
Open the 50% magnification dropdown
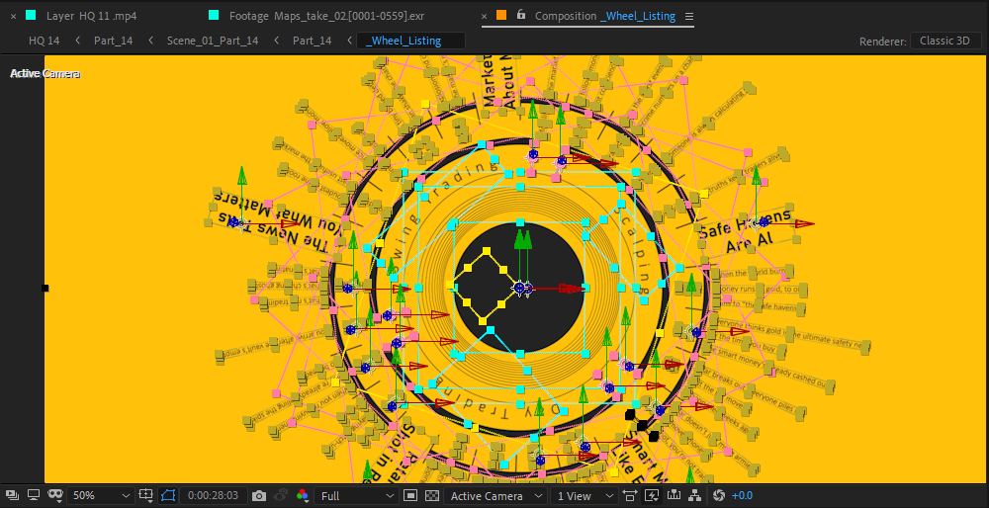[x=100, y=496]
